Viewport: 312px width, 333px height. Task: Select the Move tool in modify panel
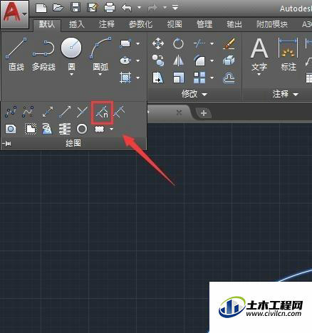click(x=158, y=43)
